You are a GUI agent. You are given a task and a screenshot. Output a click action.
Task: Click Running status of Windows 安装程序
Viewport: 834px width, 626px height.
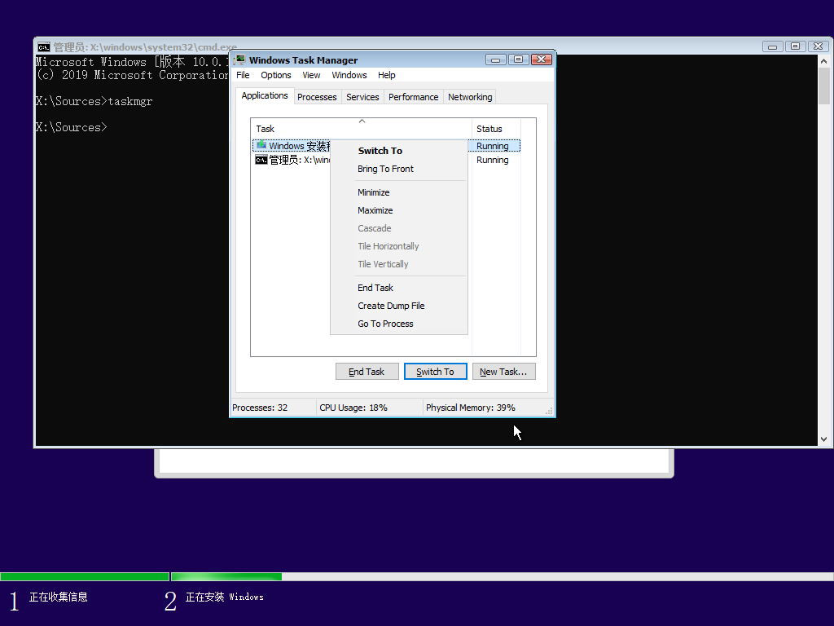[x=493, y=146]
